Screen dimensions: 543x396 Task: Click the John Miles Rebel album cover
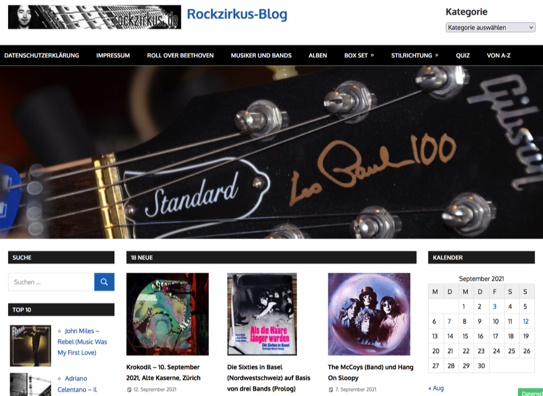30,345
